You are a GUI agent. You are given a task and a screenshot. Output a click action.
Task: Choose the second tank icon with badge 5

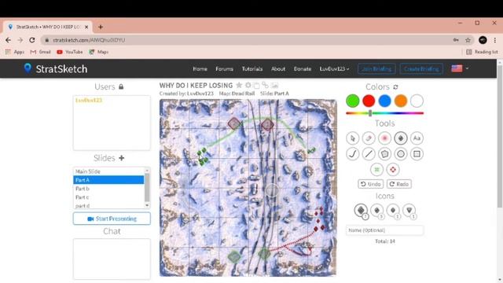pos(377,211)
